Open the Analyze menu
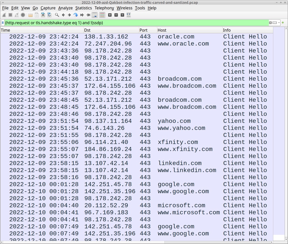Viewport: 288px width, 244px height. point(65,8)
